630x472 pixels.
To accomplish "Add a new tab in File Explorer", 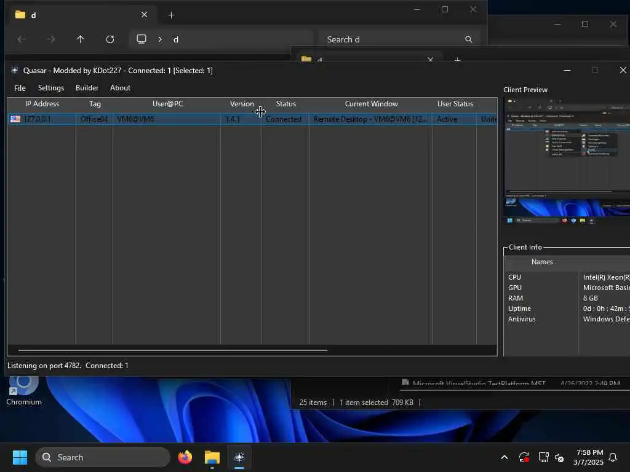I will click(171, 15).
